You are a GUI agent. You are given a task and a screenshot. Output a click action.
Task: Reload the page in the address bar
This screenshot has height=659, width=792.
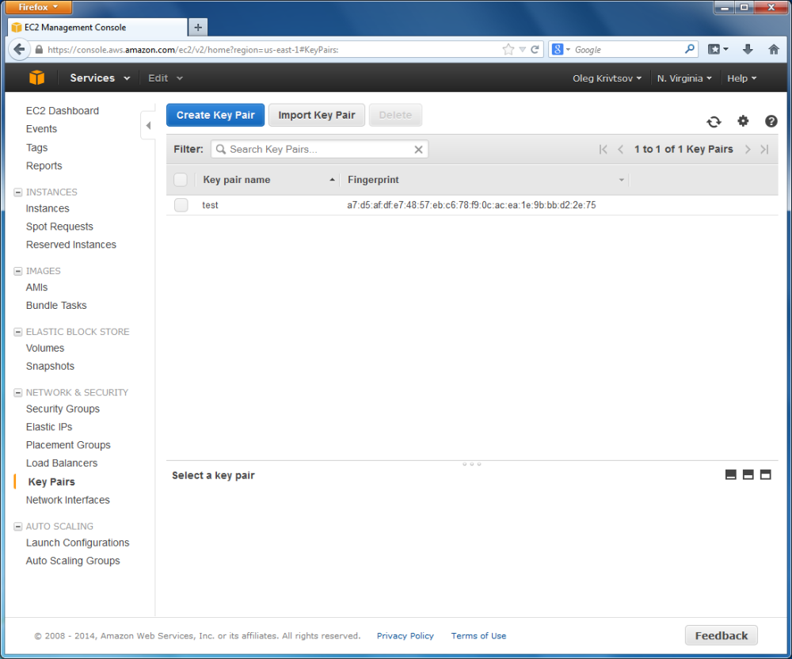click(535, 49)
